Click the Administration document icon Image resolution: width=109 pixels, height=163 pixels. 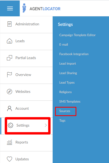[x=9, y=24]
